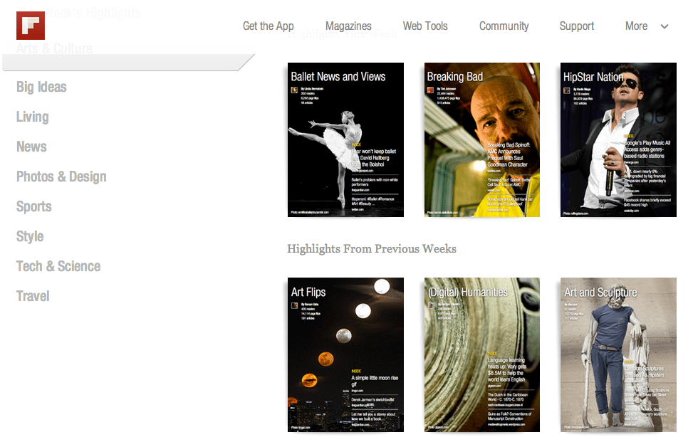Screen dimensions: 693x437
Task: Select the Travel category
Action: [33, 296]
